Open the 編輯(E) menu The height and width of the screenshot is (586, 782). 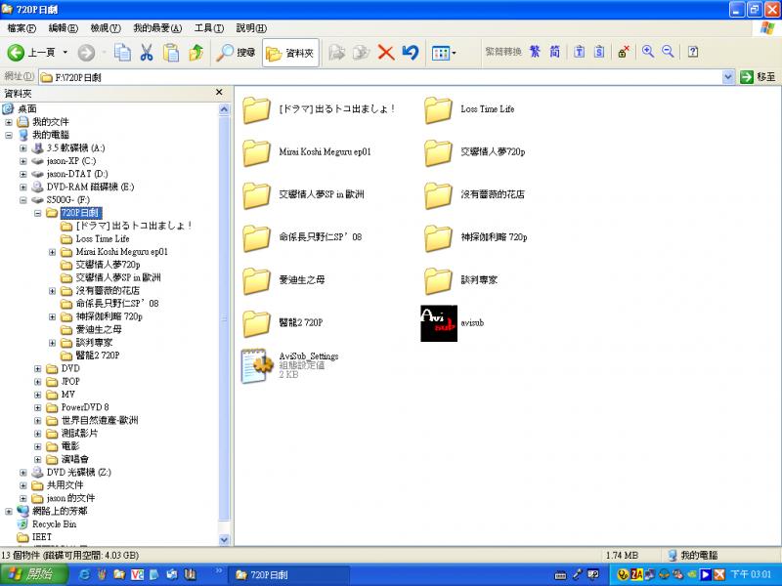point(64,28)
